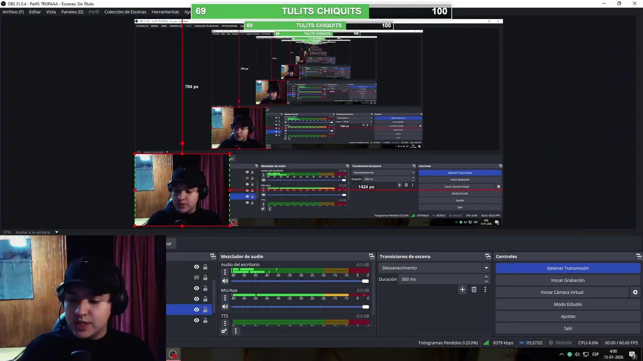Screen dimensions: 643x361
Task: Show source with crossed-out eye icon
Action: coord(196,277)
